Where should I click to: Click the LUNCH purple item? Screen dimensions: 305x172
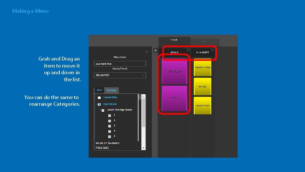point(174,98)
